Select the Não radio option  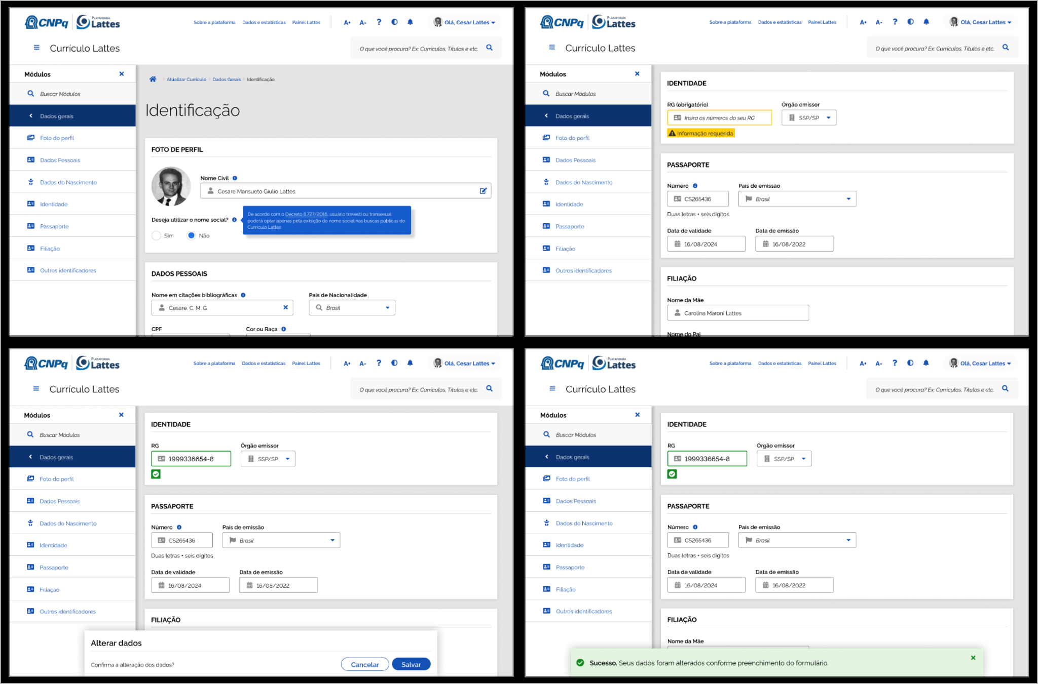pos(191,235)
